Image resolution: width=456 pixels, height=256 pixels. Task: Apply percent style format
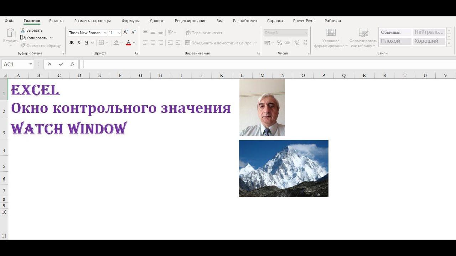[x=279, y=43]
